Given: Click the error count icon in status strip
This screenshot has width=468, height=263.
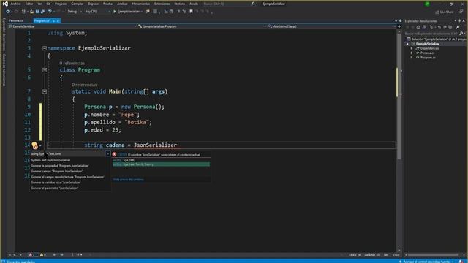Looking at the screenshot, I should pos(30,255).
